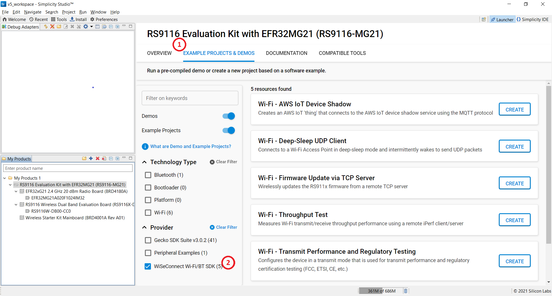The width and height of the screenshot is (552, 296).
Task: Switch to the Documentation tab
Action: tap(286, 53)
